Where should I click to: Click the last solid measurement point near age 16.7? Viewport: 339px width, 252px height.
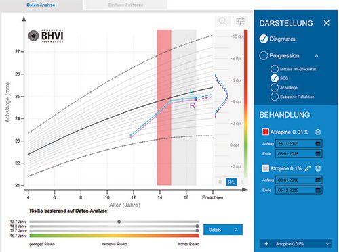(x=195, y=99)
